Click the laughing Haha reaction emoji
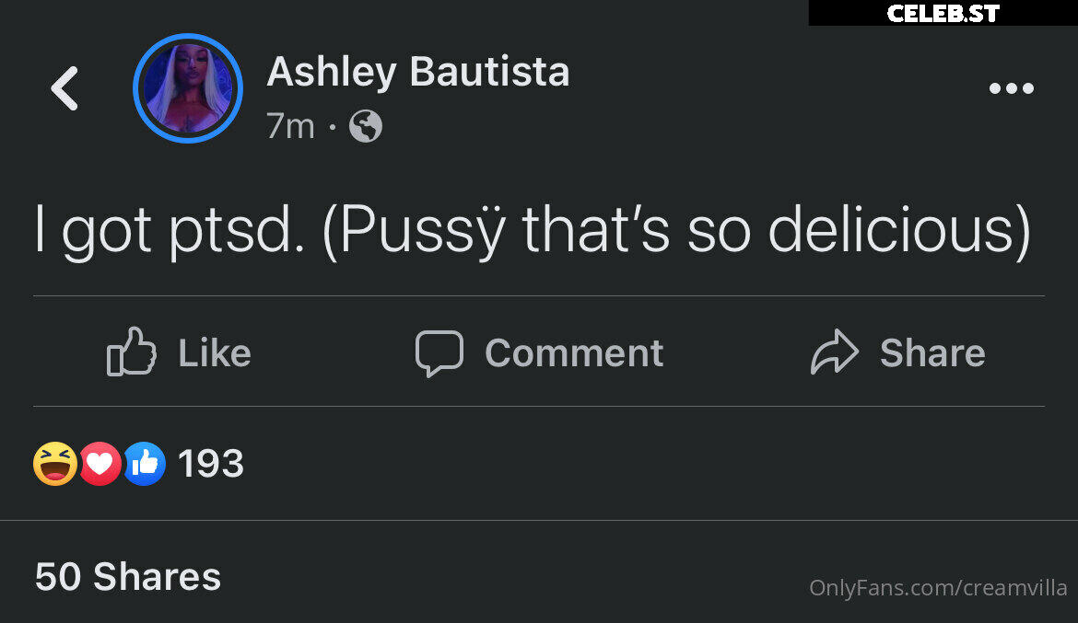 click(55, 464)
